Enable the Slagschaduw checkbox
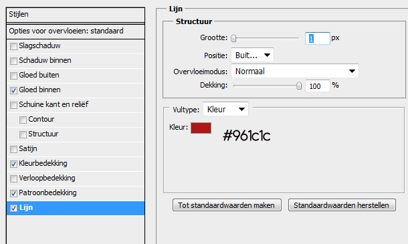Image resolution: width=408 pixels, height=244 pixels. click(13, 46)
